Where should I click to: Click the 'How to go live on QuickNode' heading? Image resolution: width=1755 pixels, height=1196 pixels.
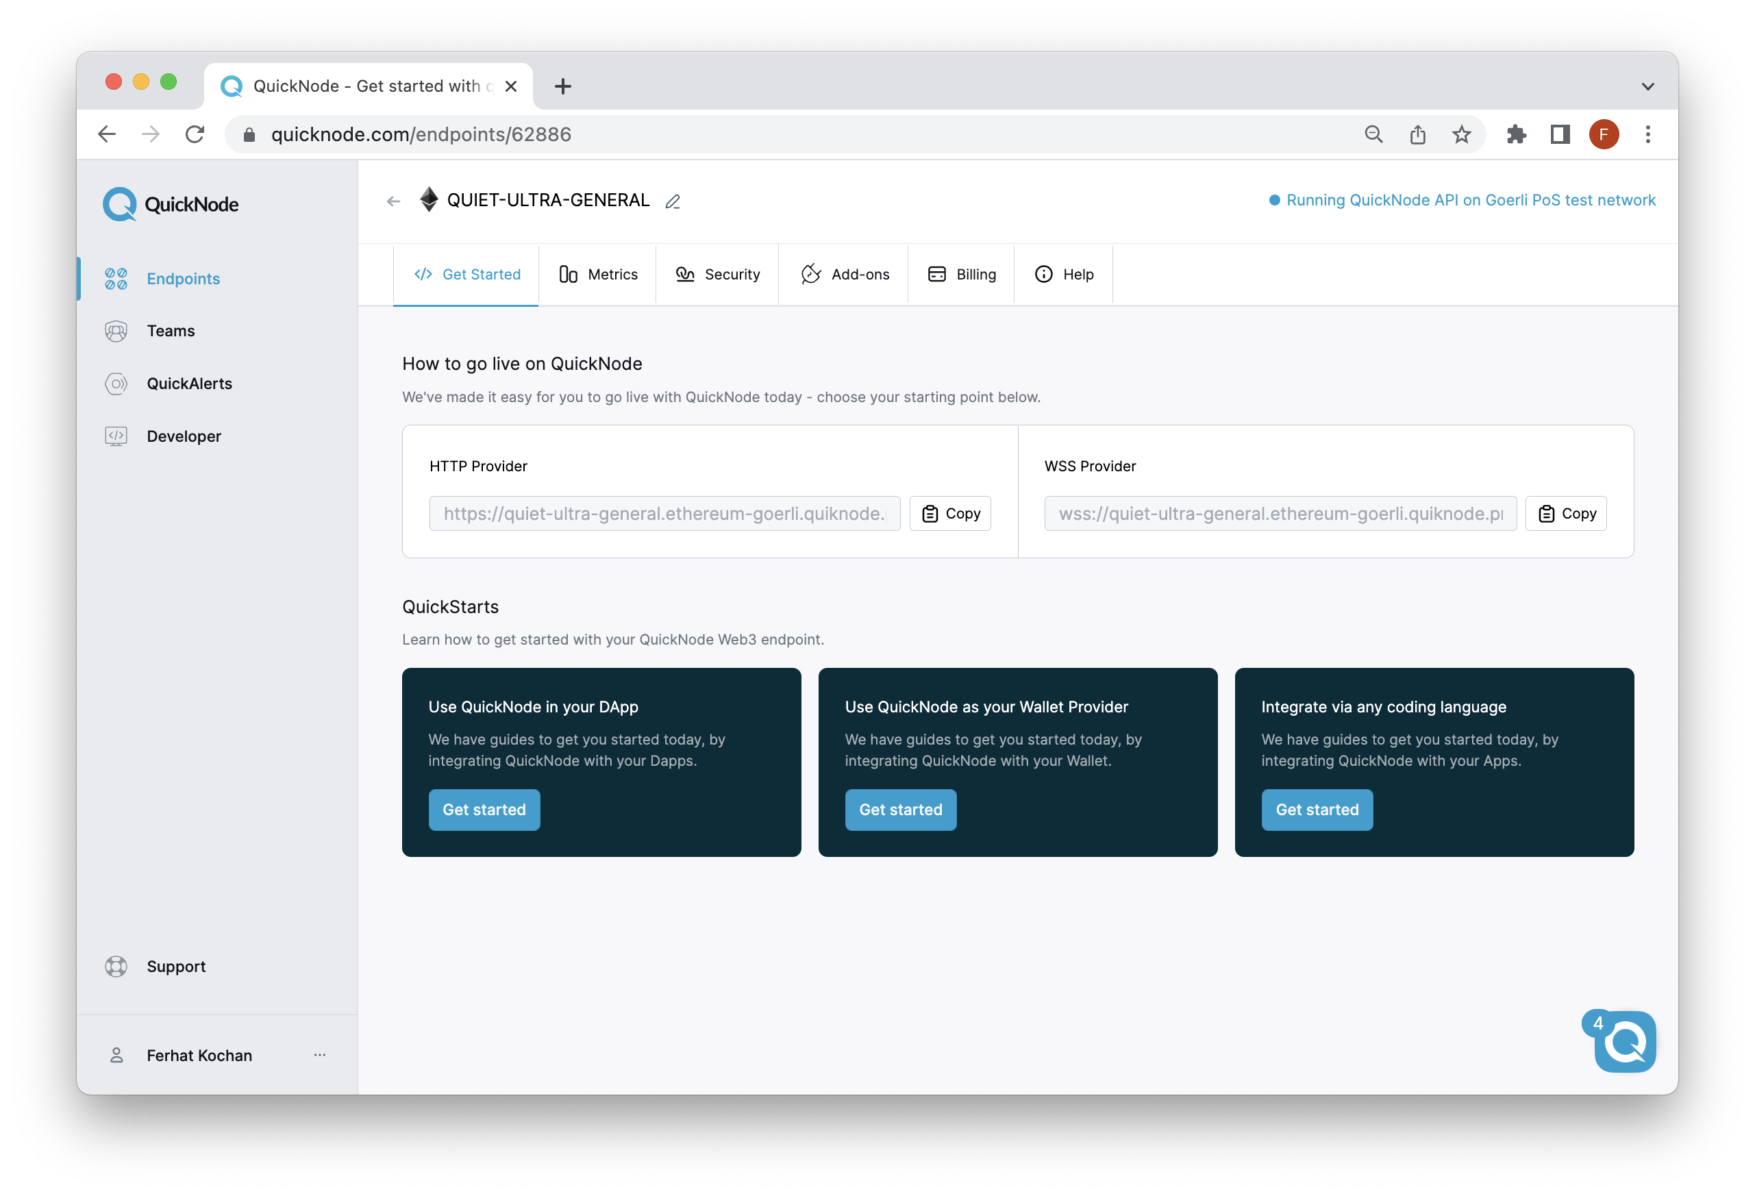(522, 364)
